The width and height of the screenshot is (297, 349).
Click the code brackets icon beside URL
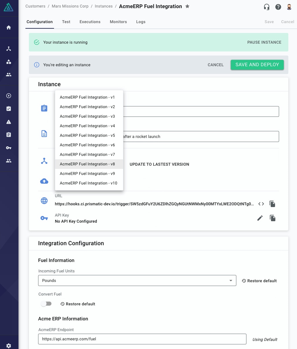(x=261, y=204)
